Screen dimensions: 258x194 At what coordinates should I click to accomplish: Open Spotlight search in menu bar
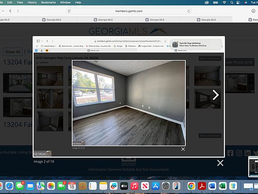(232, 3)
